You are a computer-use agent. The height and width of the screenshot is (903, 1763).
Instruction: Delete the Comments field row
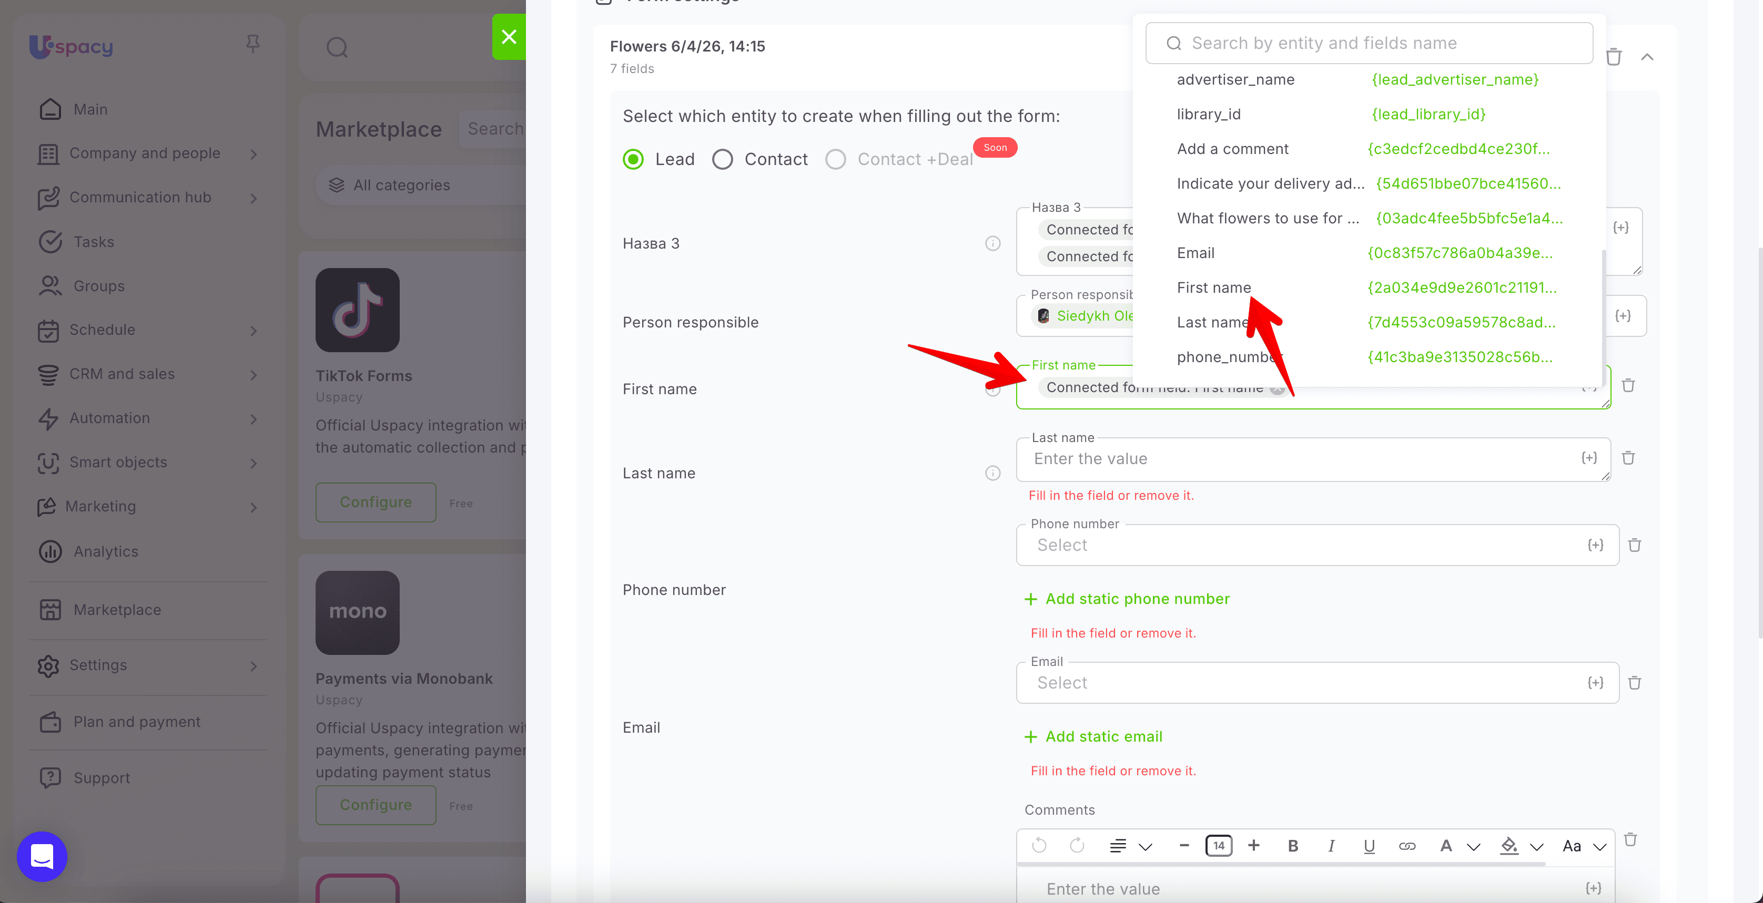(1630, 839)
